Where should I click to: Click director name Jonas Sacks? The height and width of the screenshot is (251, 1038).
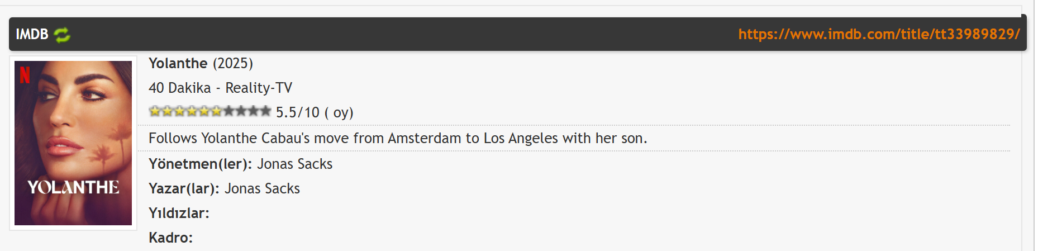(x=294, y=164)
